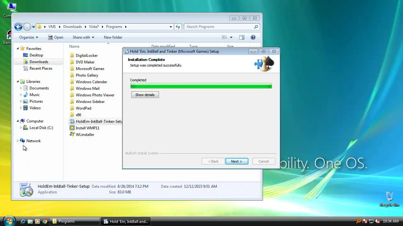Select HoldEm-InkBall-Tinker-Setup file
403x226 pixels.
[x=96, y=121]
